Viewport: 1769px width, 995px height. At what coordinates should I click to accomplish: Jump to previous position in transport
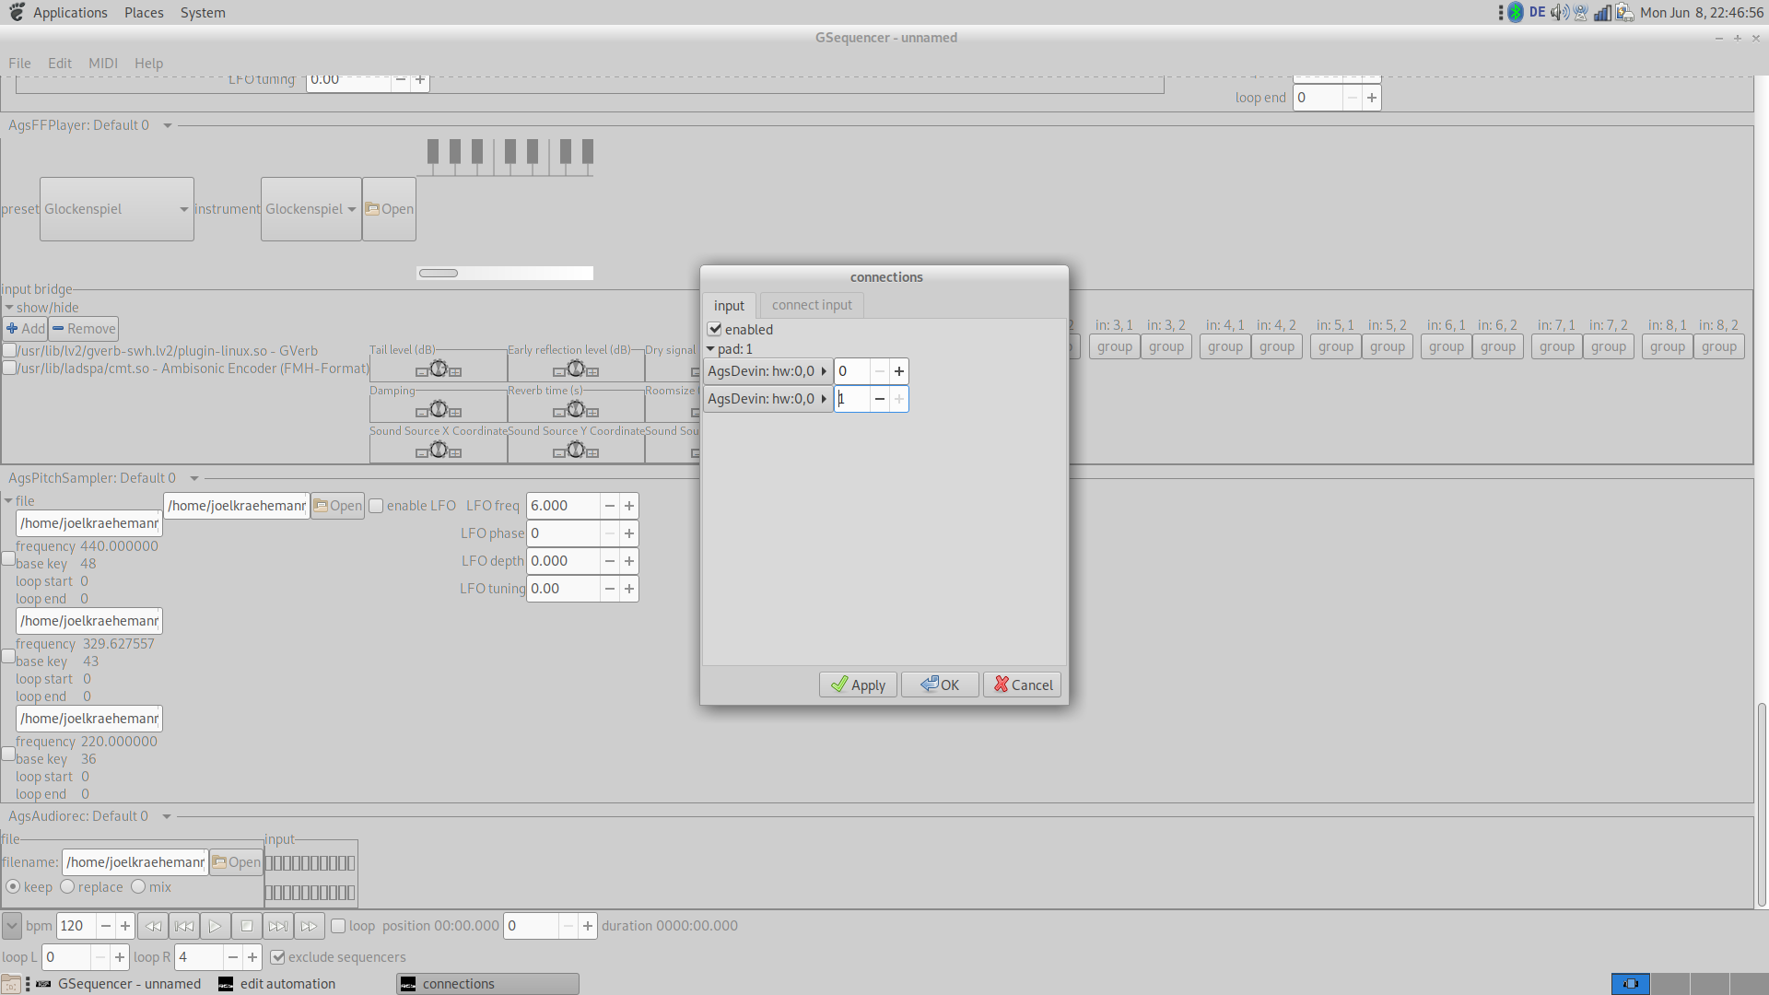coord(184,926)
